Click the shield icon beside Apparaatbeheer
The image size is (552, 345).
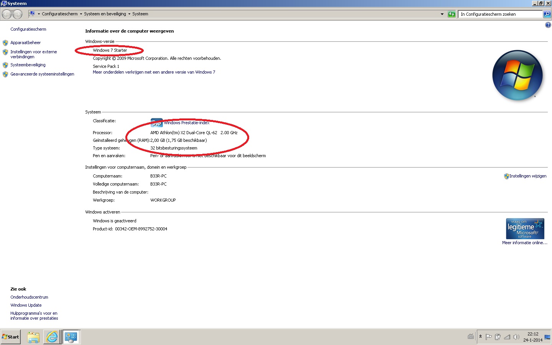(x=5, y=43)
